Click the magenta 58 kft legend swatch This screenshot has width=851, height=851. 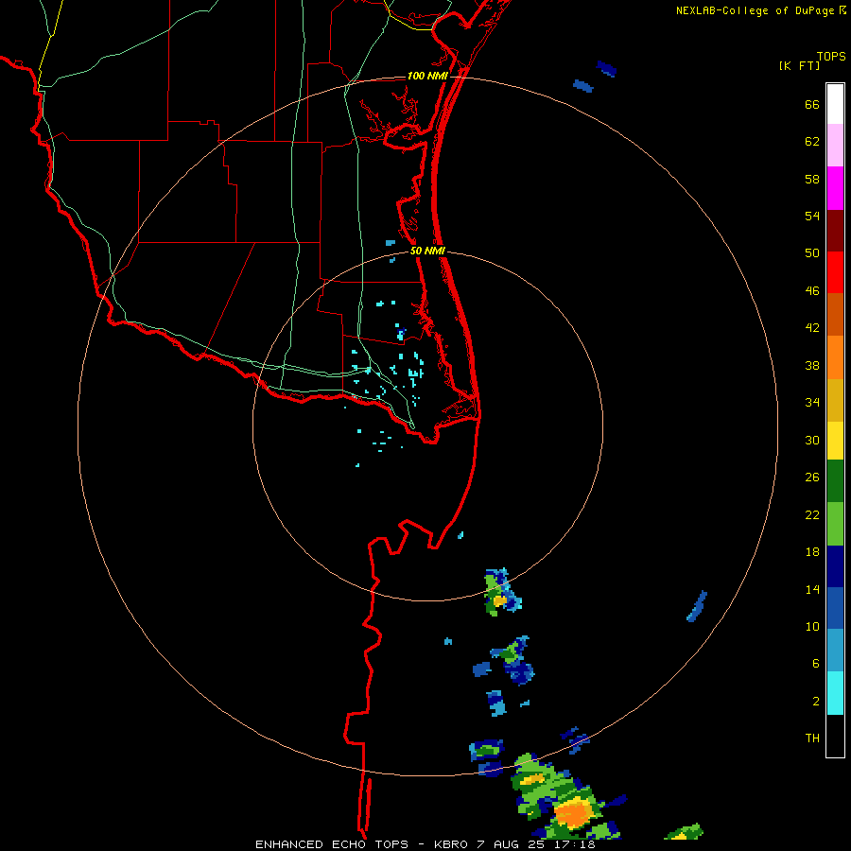click(835, 188)
